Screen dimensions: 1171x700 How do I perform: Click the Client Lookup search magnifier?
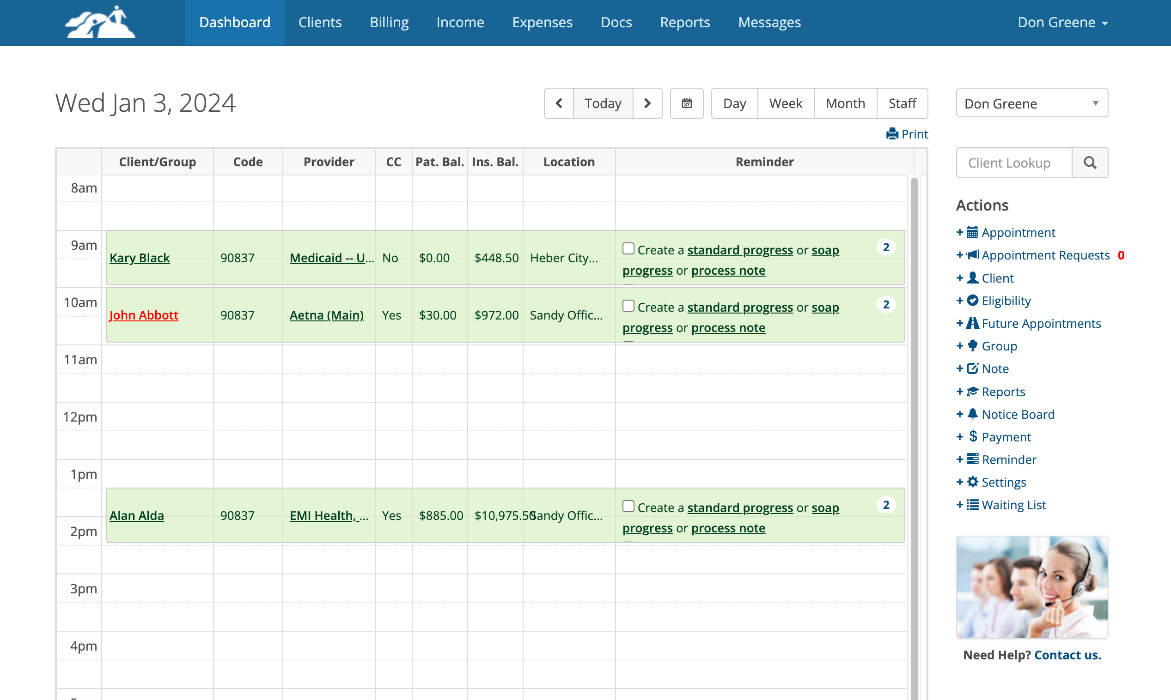1090,163
